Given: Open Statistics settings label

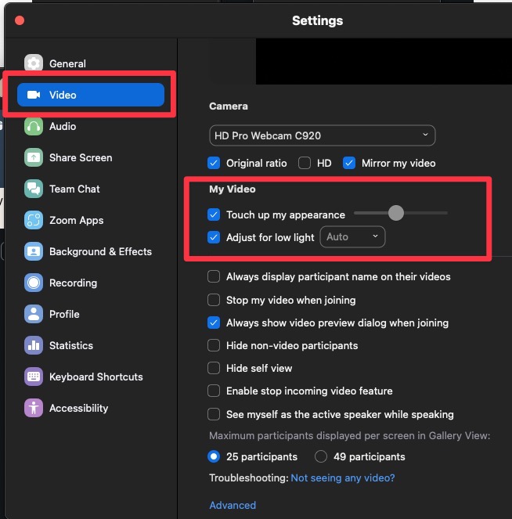Looking at the screenshot, I should click(x=71, y=345).
